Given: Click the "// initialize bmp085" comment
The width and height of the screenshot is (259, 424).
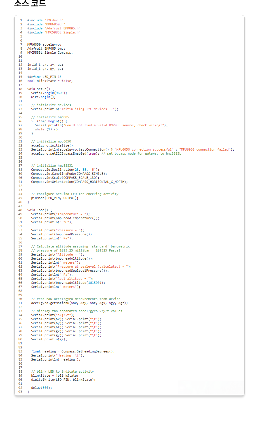Looking at the screenshot, I should point(50,117).
